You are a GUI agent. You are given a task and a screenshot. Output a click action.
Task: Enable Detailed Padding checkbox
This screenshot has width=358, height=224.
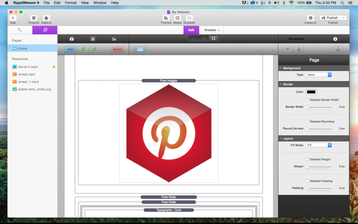point(307,181)
